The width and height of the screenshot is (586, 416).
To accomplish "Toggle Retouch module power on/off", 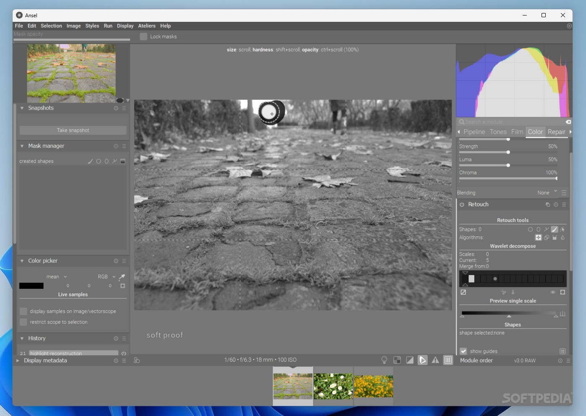I will [x=462, y=204].
